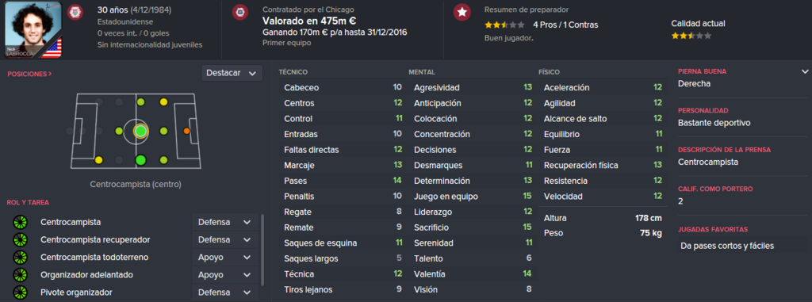812x302 pixels.
Task: Select the bright green central midfield position dot
Action: coord(140,131)
